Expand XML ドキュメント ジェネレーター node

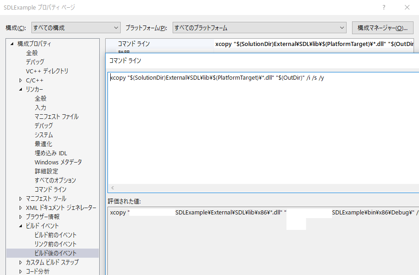coord(20,208)
